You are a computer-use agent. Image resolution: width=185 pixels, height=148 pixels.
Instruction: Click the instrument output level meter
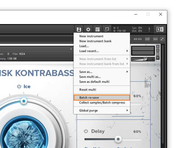pyautogui.click(x=143, y=51)
